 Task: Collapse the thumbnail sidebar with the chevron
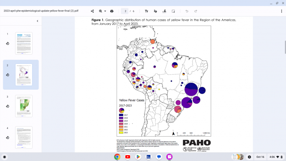tap(37, 21)
